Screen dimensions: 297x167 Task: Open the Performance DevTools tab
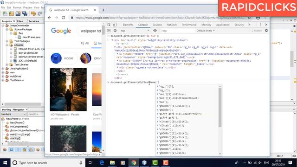click(189, 25)
